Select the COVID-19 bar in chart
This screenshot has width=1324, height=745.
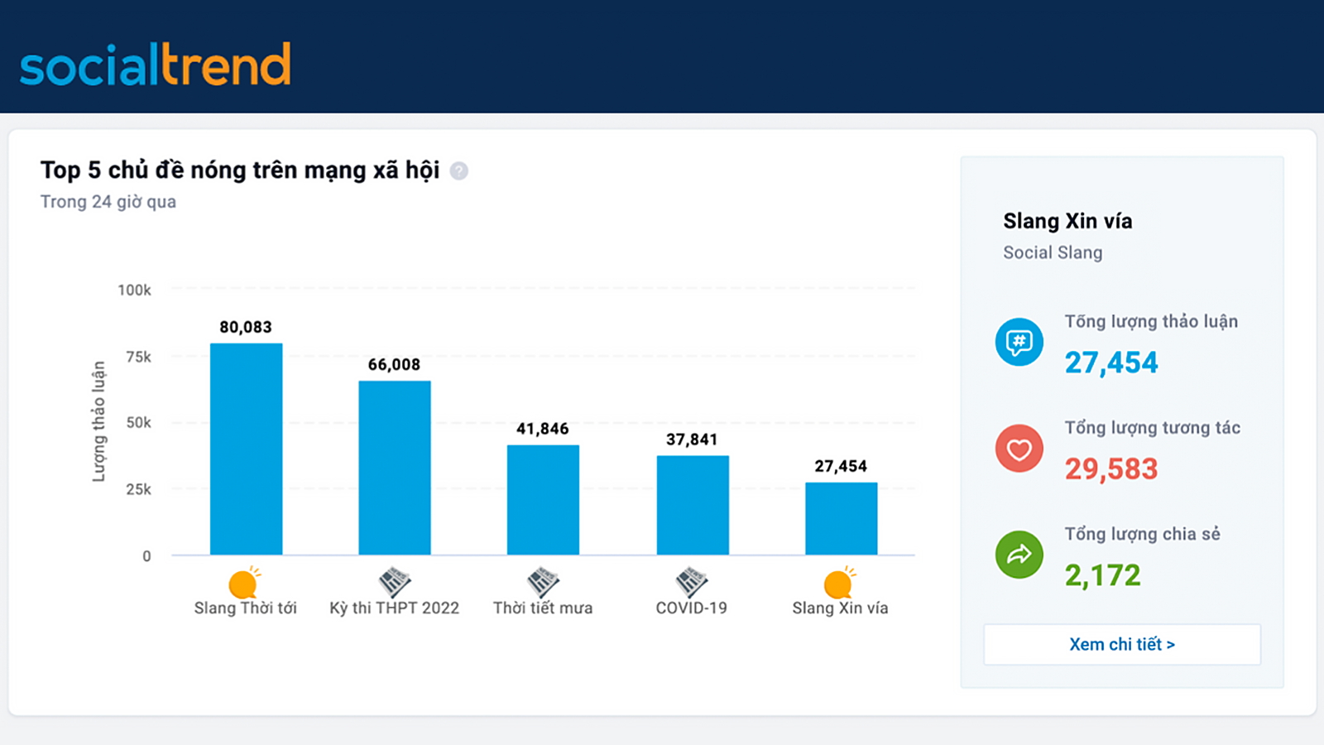click(693, 505)
